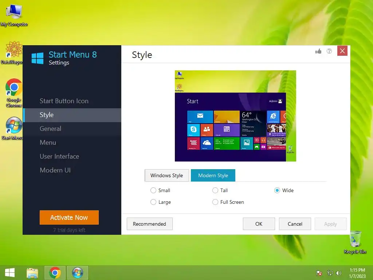Viewport: 373px width, 280px height.
Task: Click the thumbs-up like icon
Action: tap(318, 51)
